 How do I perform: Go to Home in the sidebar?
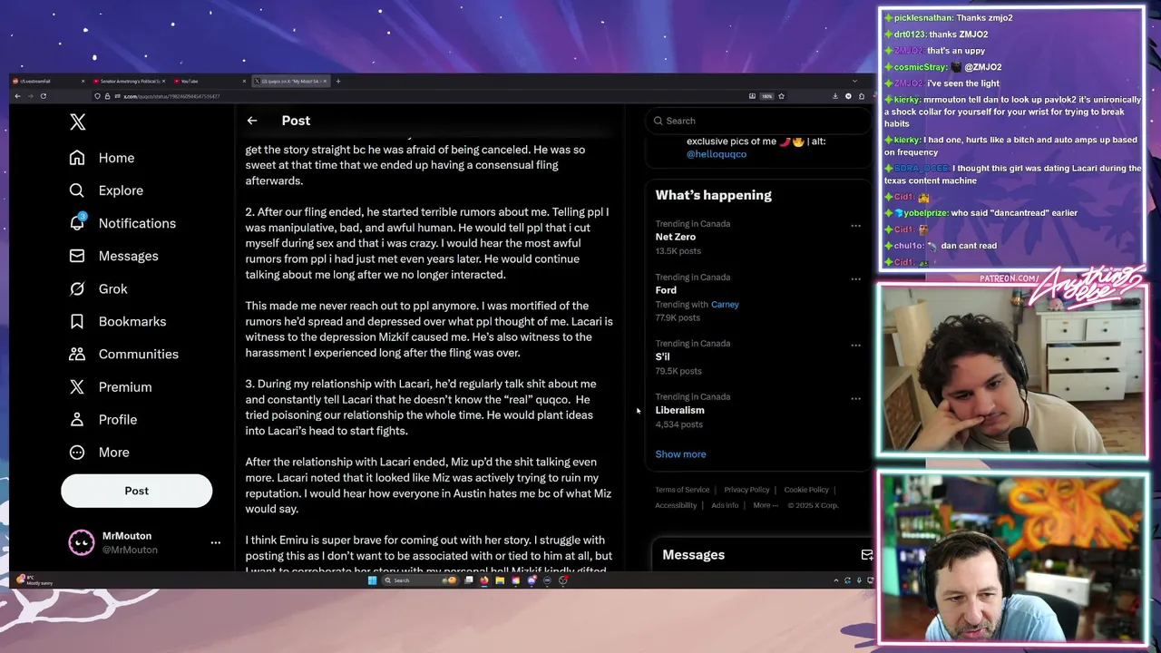pyautogui.click(x=102, y=158)
